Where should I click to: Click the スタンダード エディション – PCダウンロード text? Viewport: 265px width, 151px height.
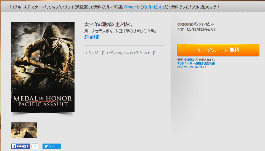(x=120, y=53)
